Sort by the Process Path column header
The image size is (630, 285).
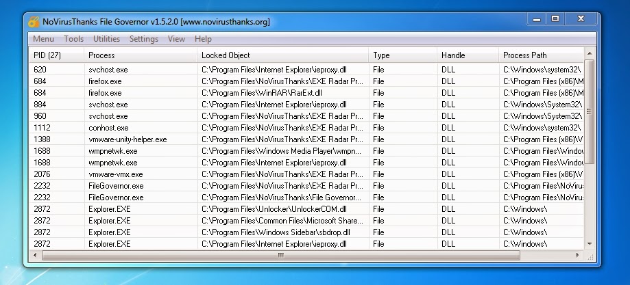(541, 55)
